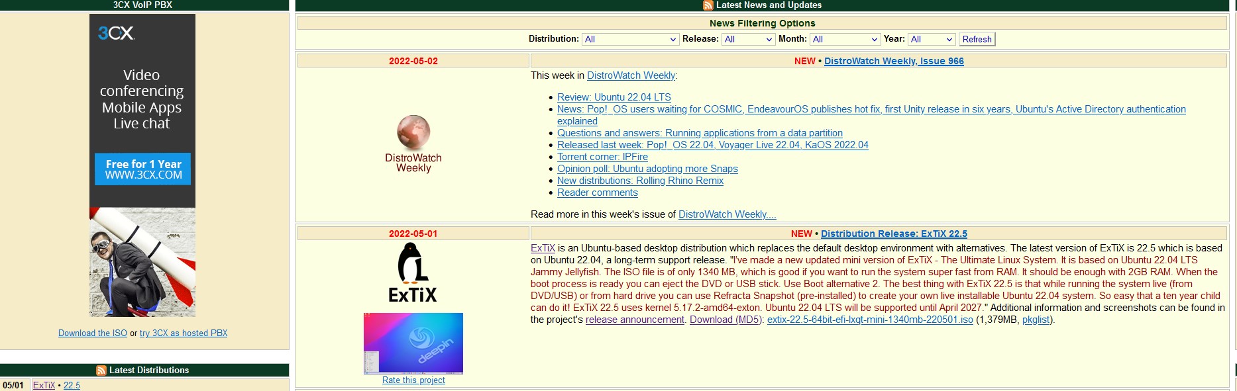Open the Review: Ubuntu 22.04 LTS link
The image size is (1237, 391).
pyautogui.click(x=614, y=97)
